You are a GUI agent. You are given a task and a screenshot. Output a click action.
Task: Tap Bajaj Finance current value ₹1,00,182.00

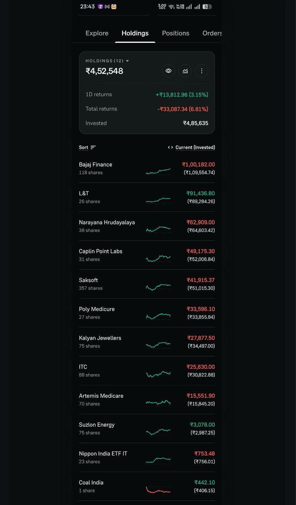[x=198, y=165]
